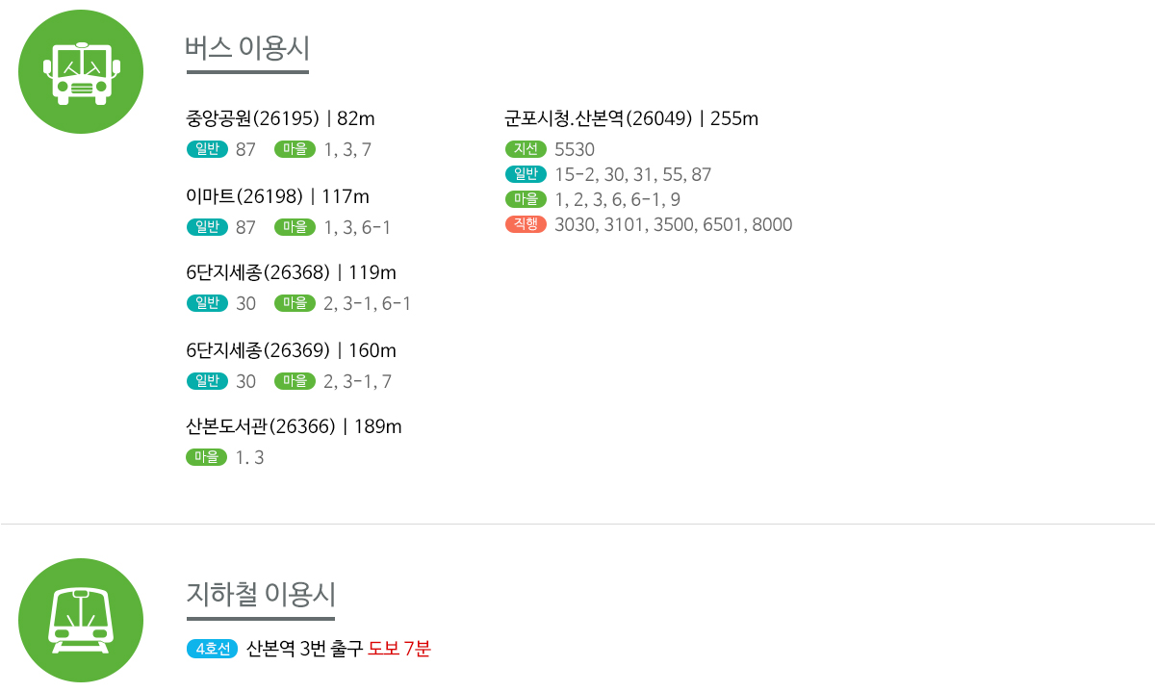Select the 지하철 이용시 heading
Image resolution: width=1155 pixels, height=692 pixels.
[x=260, y=594]
